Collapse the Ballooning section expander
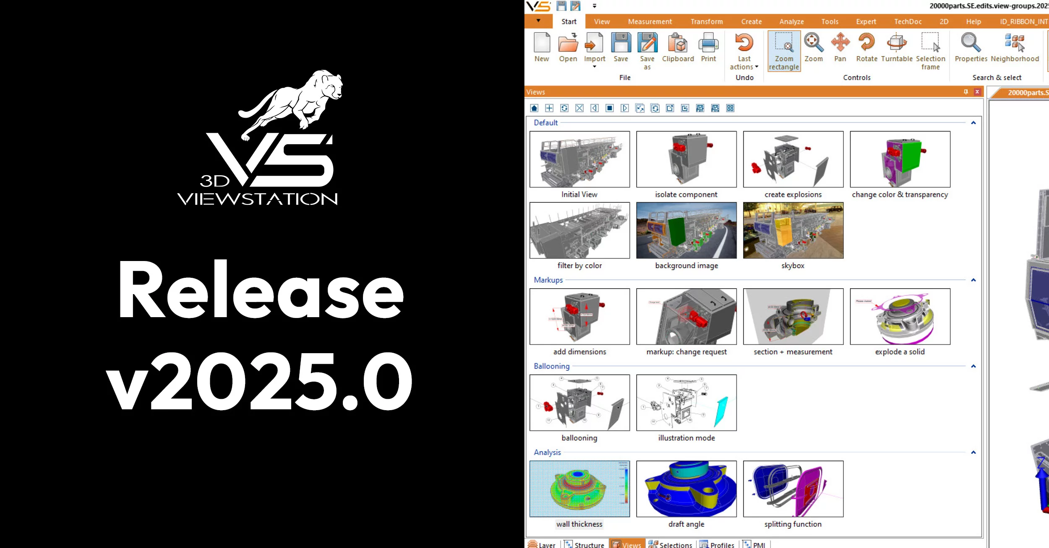The height and width of the screenshot is (548, 1049). click(974, 366)
